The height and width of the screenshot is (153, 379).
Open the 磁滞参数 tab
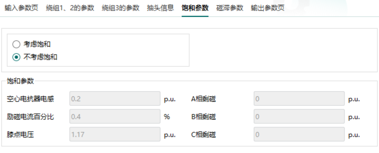(230, 8)
